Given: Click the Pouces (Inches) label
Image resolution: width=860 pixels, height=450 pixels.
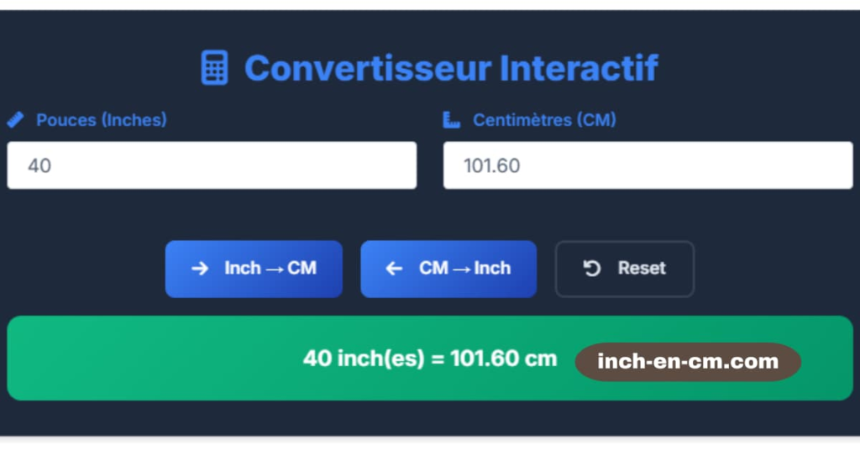Looking at the screenshot, I should point(102,119).
